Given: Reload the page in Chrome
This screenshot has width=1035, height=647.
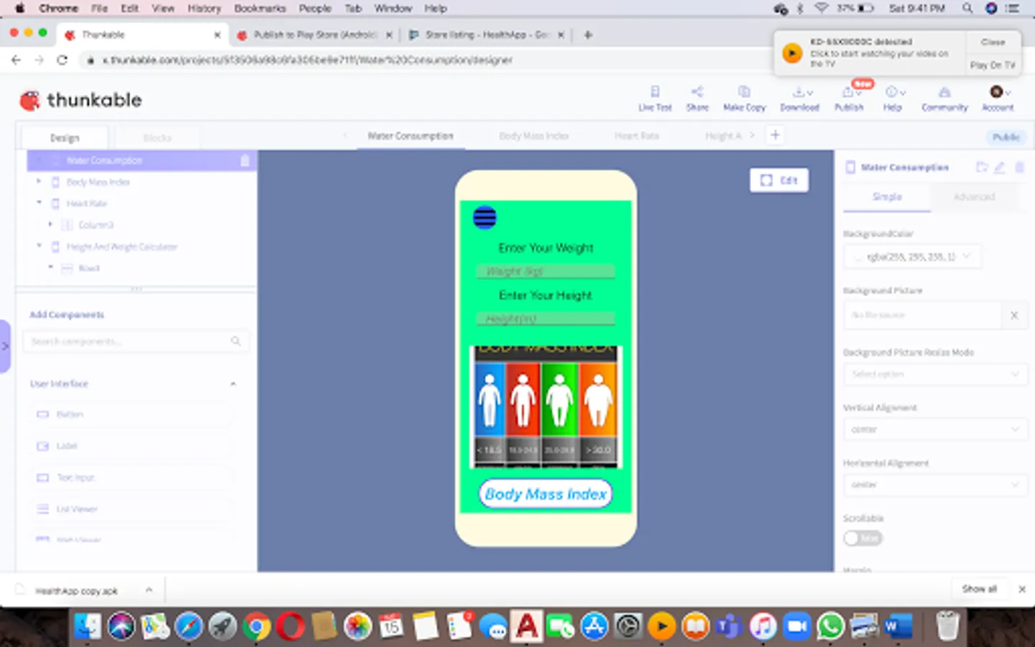Looking at the screenshot, I should [x=62, y=60].
